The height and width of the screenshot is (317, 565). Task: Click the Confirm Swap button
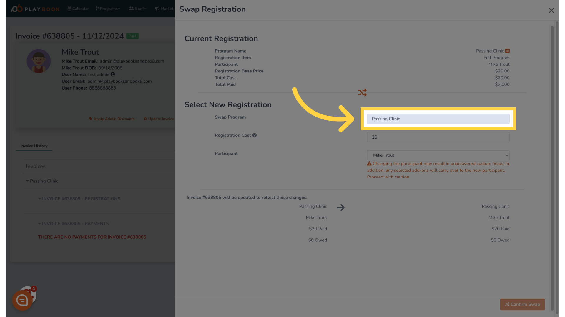(x=522, y=304)
